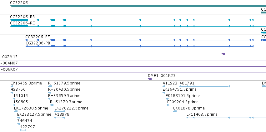Open the CG32206-PE protein feature label
This screenshot has height=132, width=266.
[x=38, y=37]
